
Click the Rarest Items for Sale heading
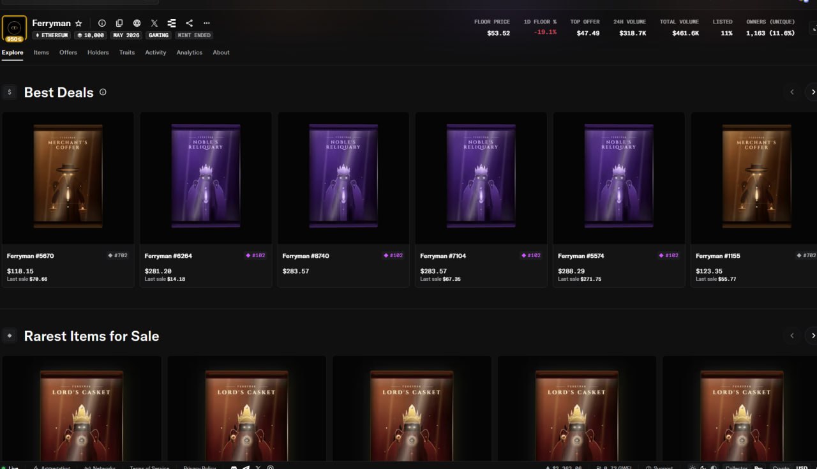coord(91,336)
